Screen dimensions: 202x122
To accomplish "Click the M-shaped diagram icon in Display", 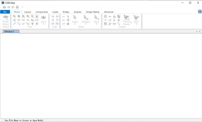I will pyautogui.click(x=114, y=24).
